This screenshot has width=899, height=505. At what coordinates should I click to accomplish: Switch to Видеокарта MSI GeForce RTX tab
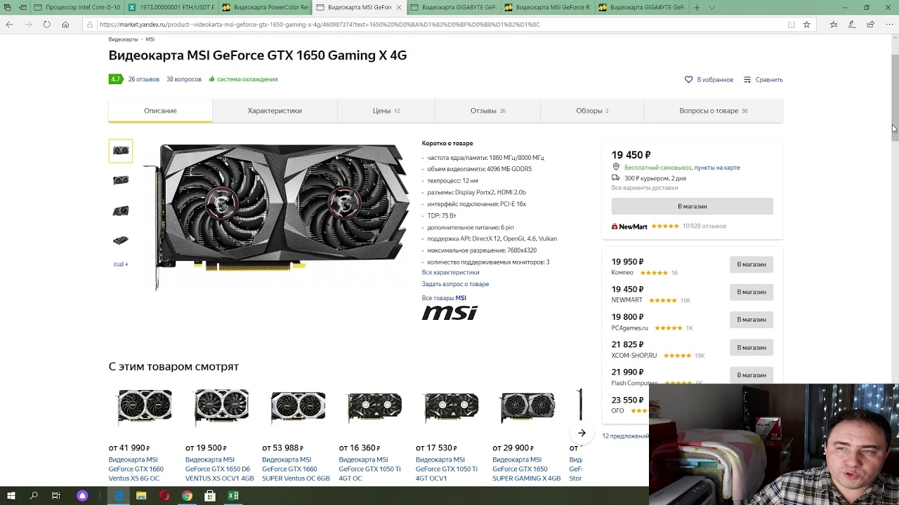click(x=549, y=7)
